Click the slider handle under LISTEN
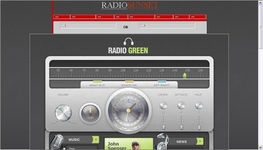 click(x=163, y=127)
